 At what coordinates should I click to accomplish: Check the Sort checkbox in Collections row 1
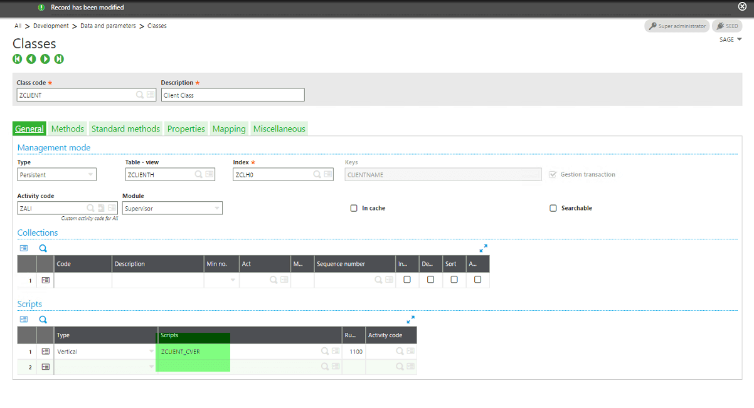click(454, 280)
